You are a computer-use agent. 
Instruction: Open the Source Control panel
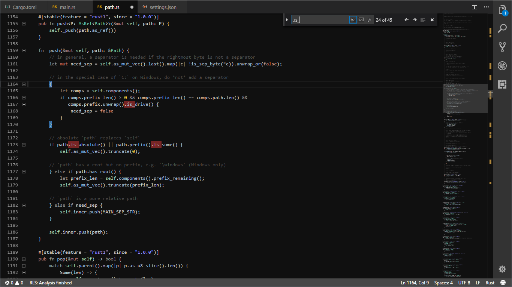point(502,47)
